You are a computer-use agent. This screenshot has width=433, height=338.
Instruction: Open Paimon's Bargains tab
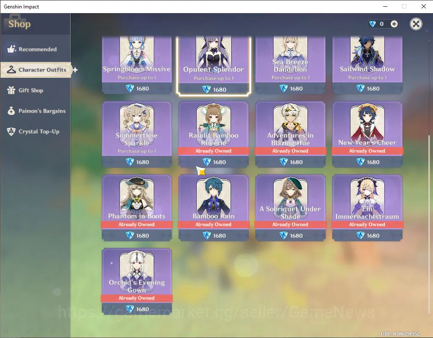[36, 111]
